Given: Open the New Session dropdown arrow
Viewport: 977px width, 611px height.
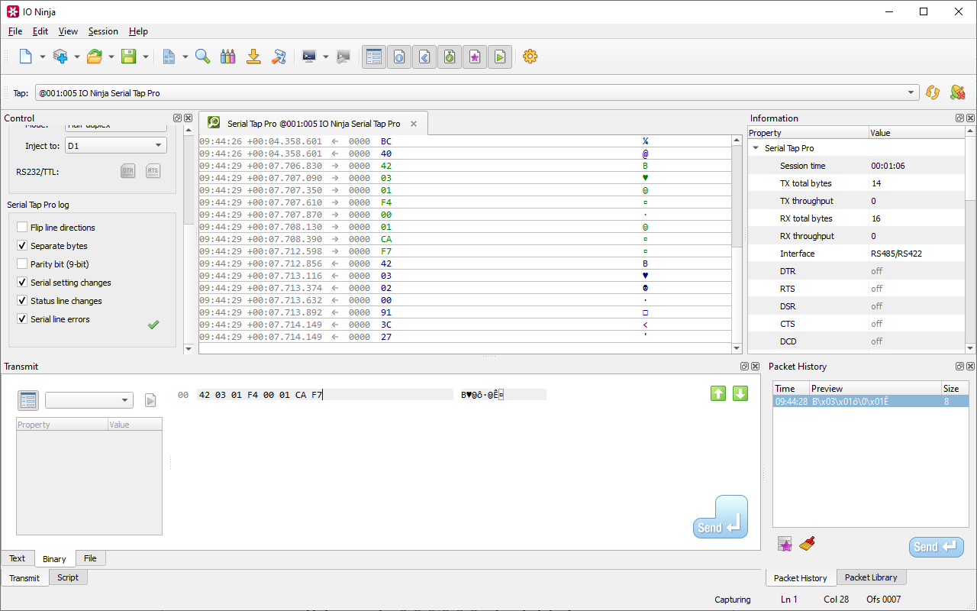Looking at the screenshot, I should tap(42, 57).
